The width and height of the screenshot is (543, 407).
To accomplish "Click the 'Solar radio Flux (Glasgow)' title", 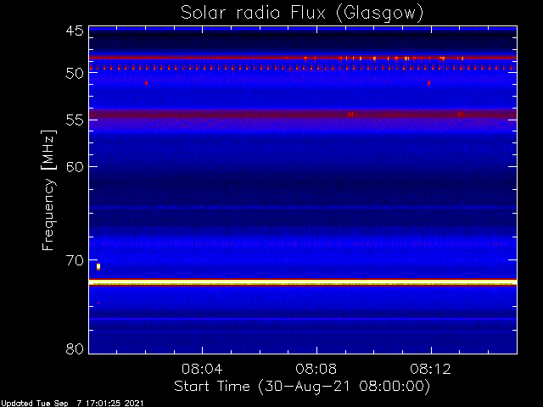I will tap(302, 14).
